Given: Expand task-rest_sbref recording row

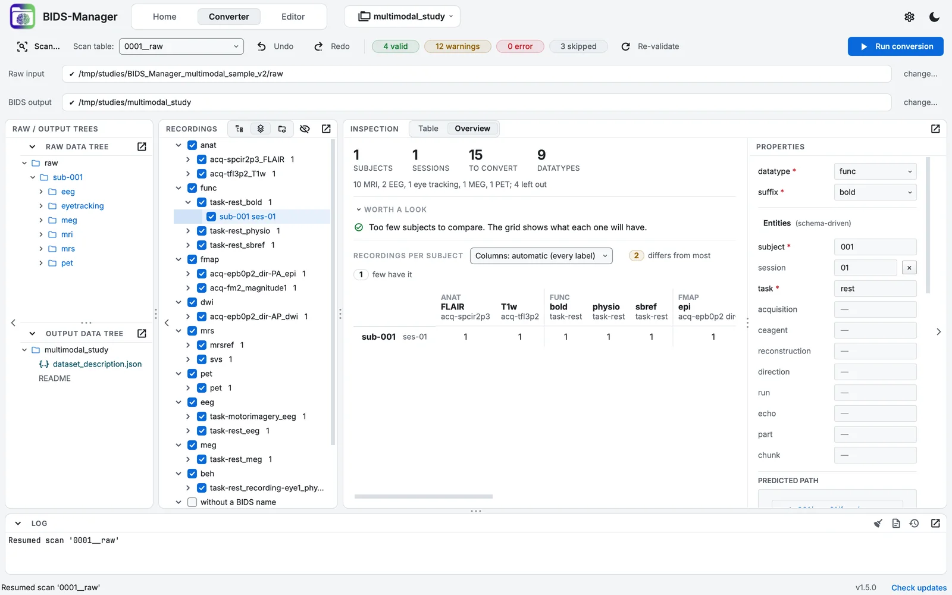Looking at the screenshot, I should [188, 245].
